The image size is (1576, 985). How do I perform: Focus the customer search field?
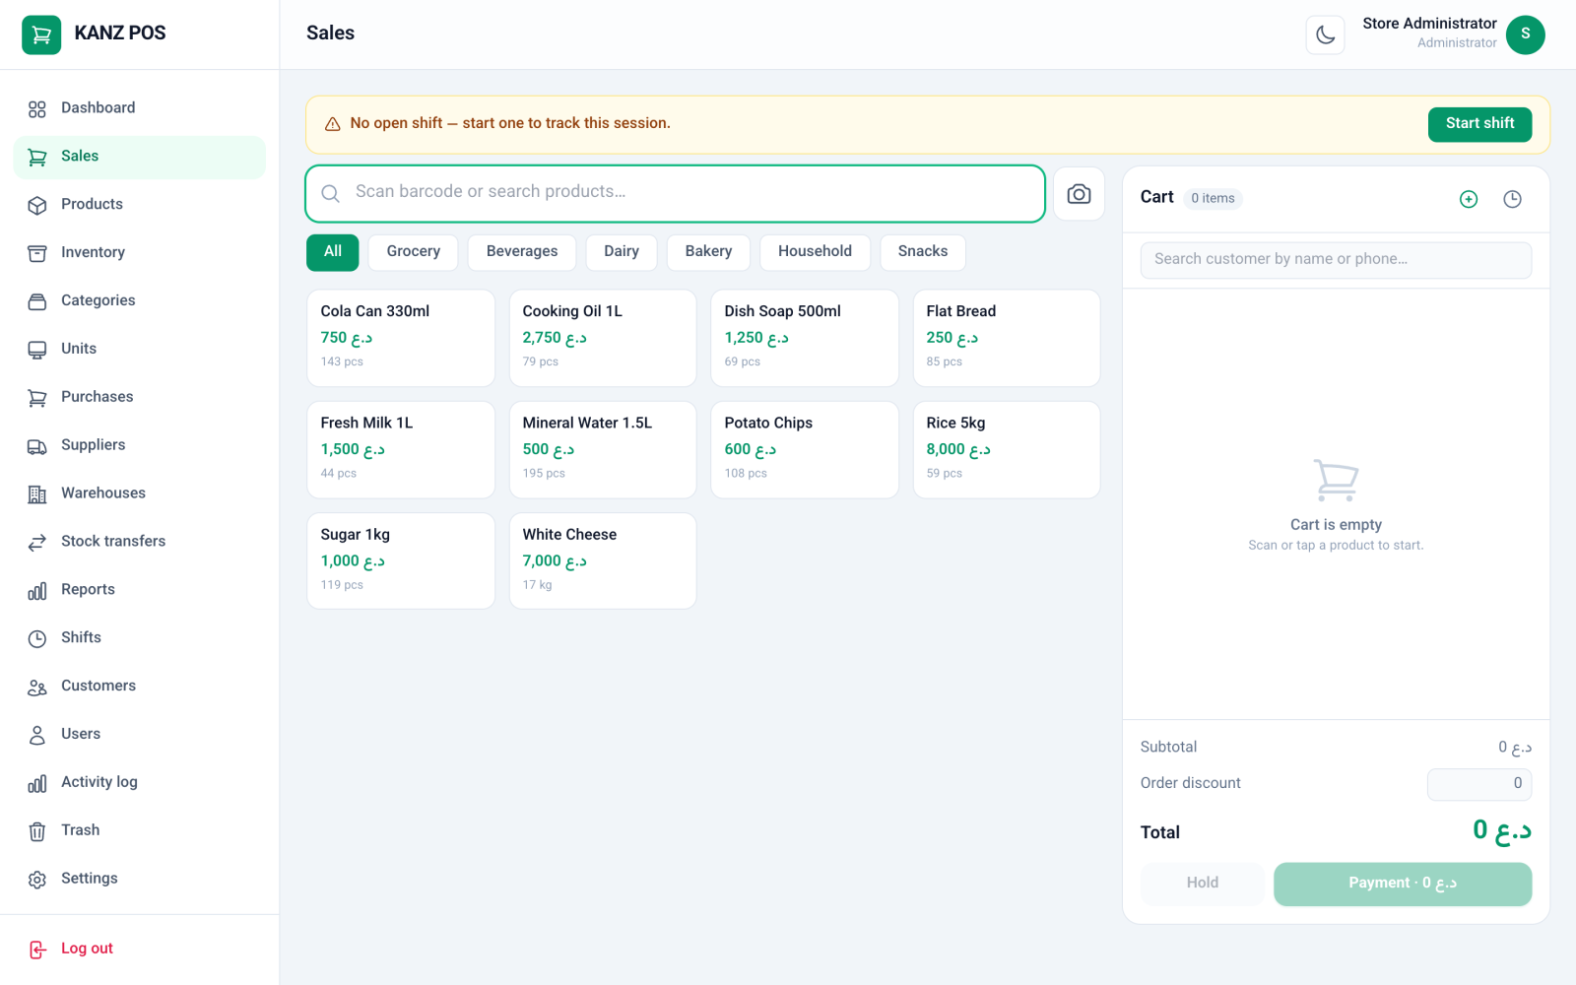coord(1336,260)
